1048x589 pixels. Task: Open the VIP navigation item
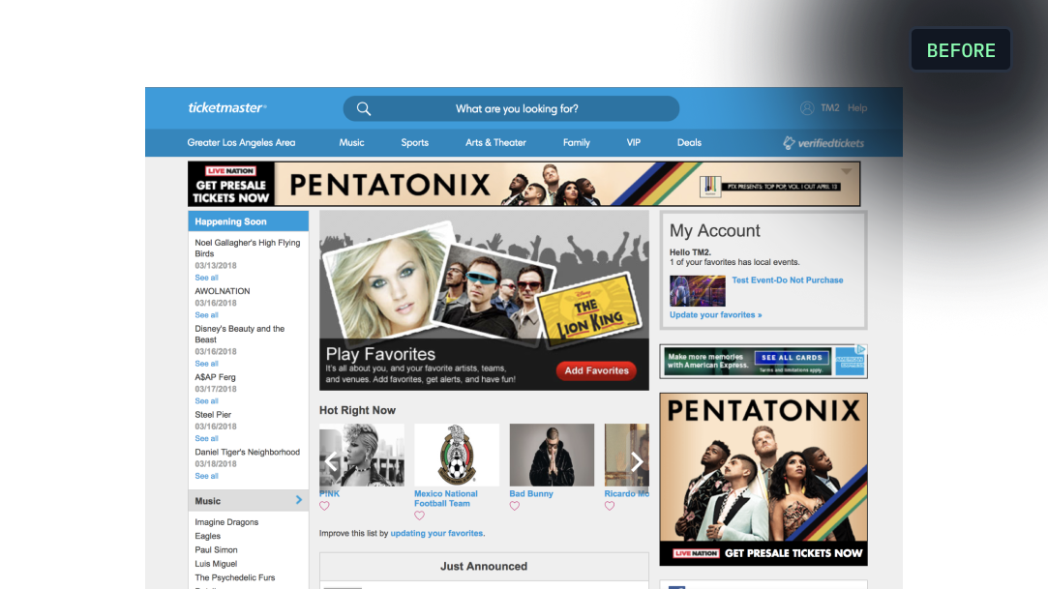point(634,143)
